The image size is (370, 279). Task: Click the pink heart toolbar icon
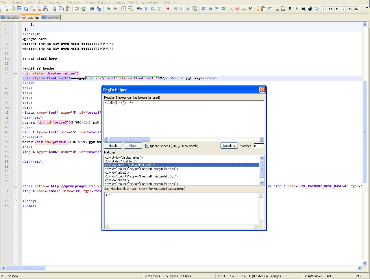(237, 9)
